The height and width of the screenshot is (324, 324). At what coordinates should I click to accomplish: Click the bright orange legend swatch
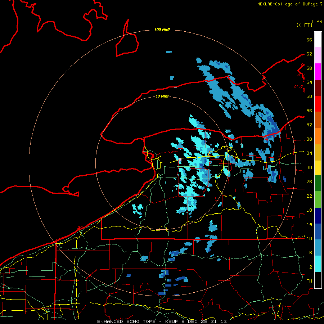[x=318, y=136]
